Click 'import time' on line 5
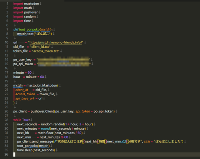Image resolution: width=200 pixels, height=159 pixels. point(22,21)
